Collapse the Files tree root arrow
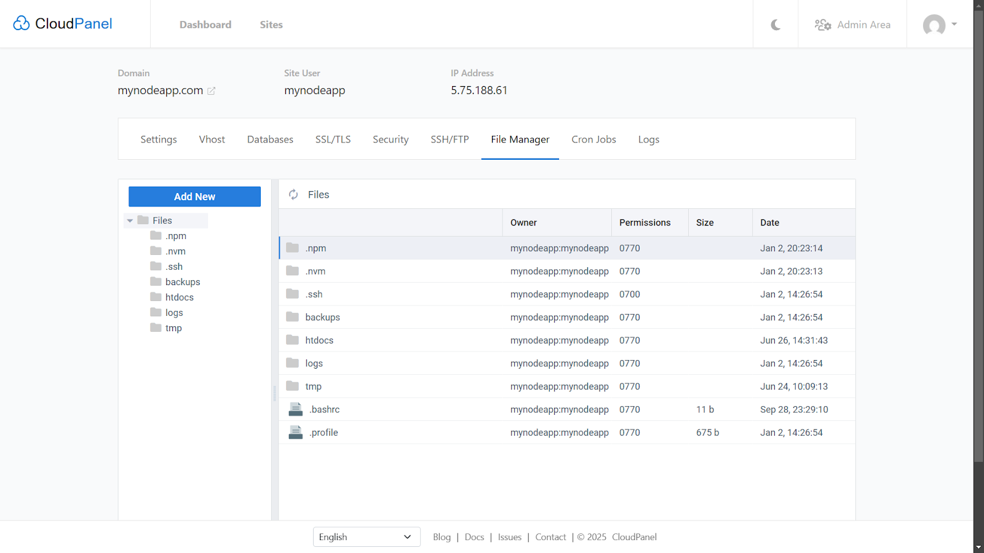Screen dimensions: 984x553 tap(130, 221)
